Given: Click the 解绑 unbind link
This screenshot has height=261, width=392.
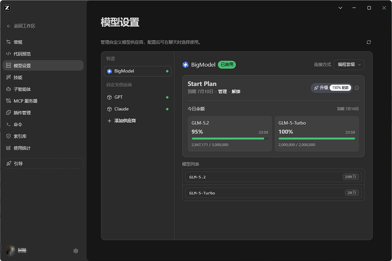Looking at the screenshot, I should pos(236,91).
